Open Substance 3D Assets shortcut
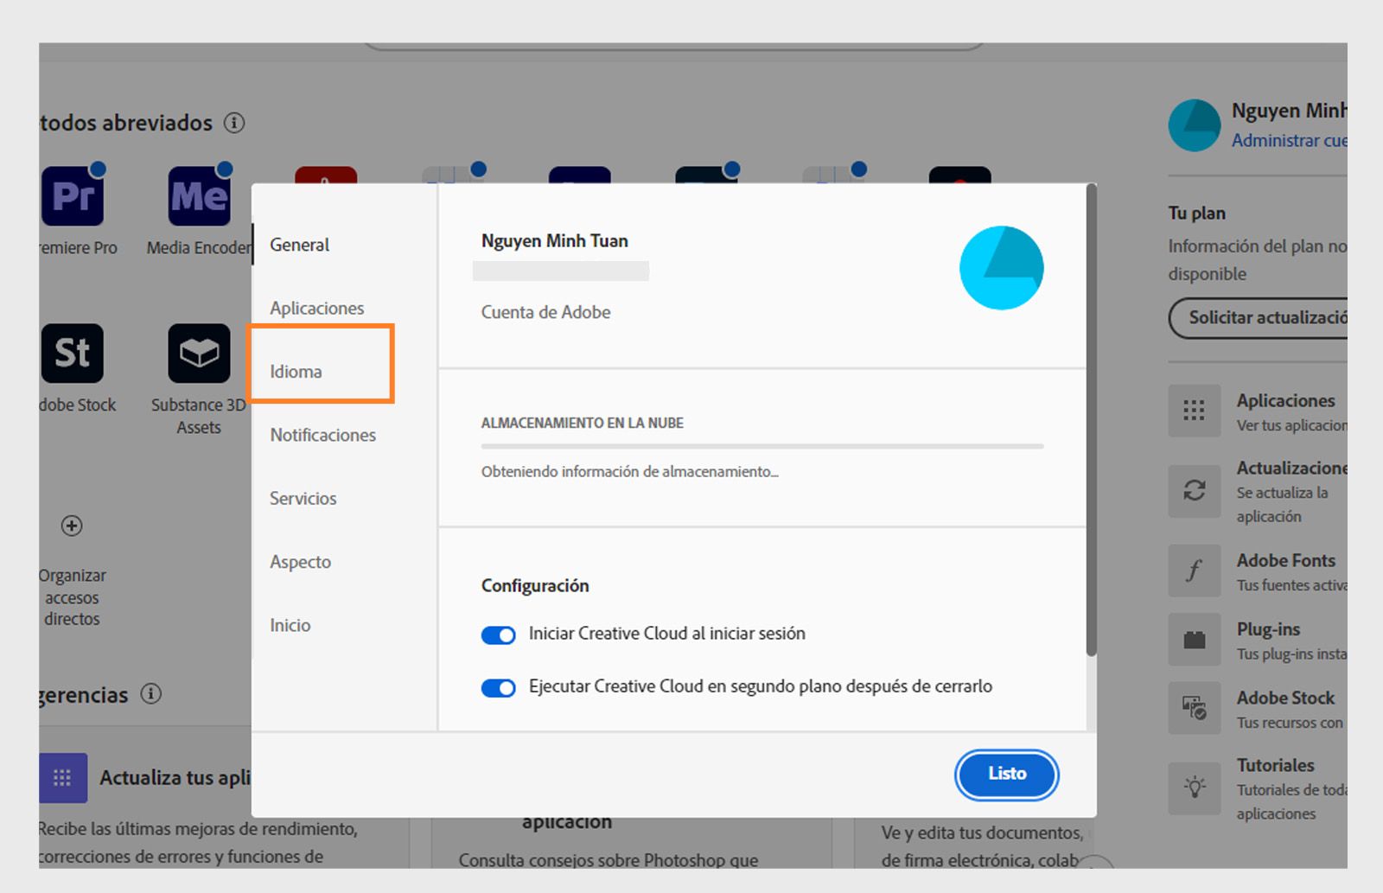Screen dimensions: 1383x893 199,353
